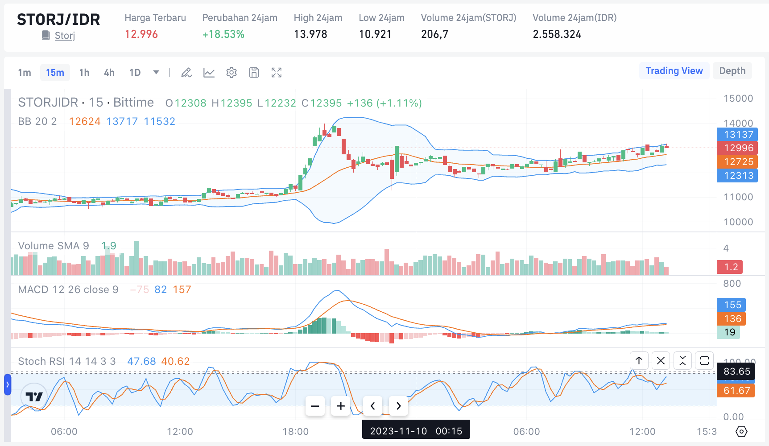
Task: Collapse the Stoch RSI pane
Action: coord(682,360)
